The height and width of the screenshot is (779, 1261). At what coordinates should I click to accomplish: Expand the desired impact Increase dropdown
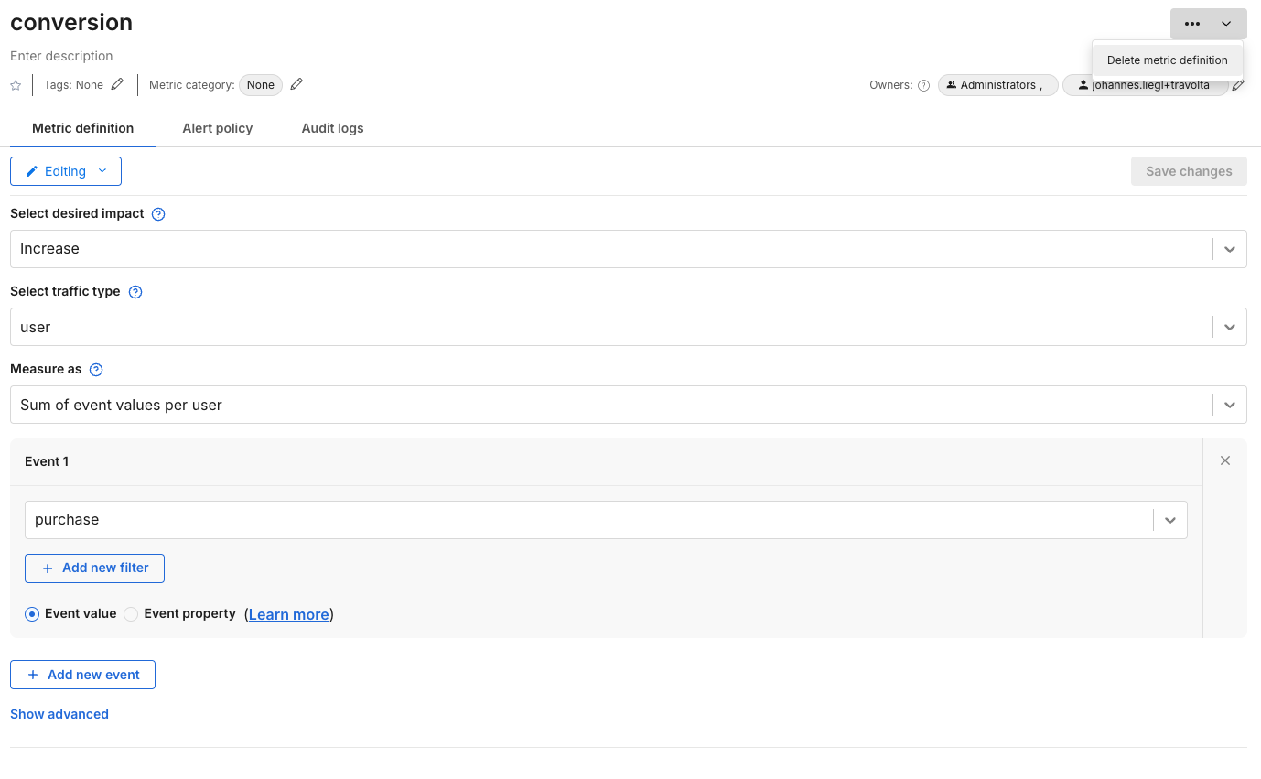click(x=1229, y=249)
